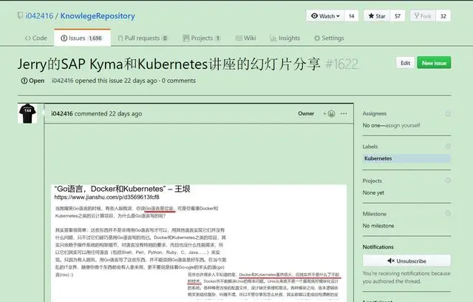Click the Unsubscribe button
473x302 pixels.
[406, 261]
